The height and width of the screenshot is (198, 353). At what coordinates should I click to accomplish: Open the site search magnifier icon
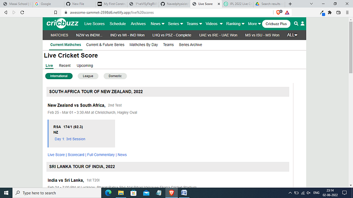pyautogui.click(x=296, y=24)
